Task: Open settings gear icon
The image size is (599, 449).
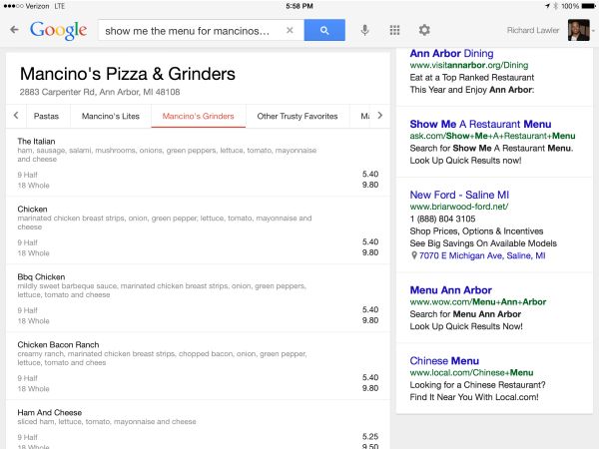Action: pos(424,30)
